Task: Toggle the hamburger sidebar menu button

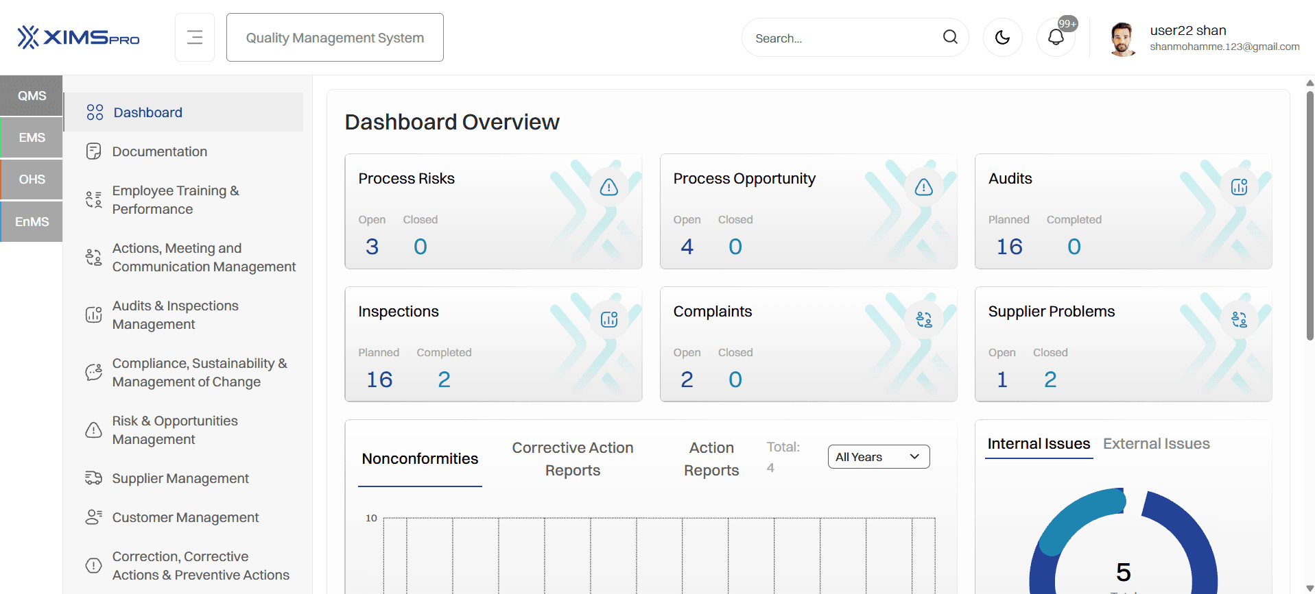Action: pyautogui.click(x=195, y=37)
